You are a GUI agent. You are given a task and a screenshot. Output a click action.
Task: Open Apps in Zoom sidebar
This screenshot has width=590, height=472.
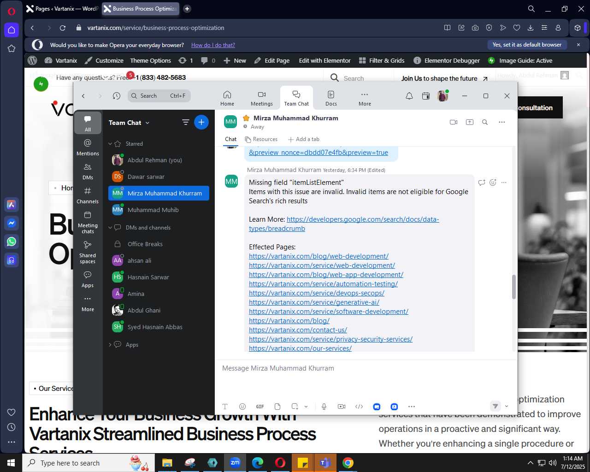click(x=88, y=279)
